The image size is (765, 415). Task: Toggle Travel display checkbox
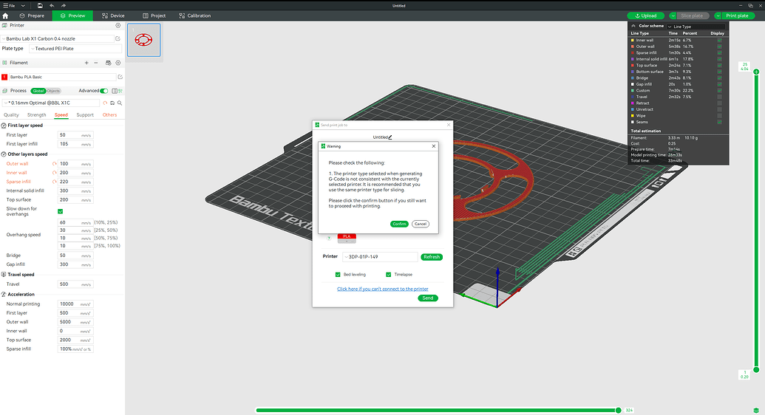[720, 97]
